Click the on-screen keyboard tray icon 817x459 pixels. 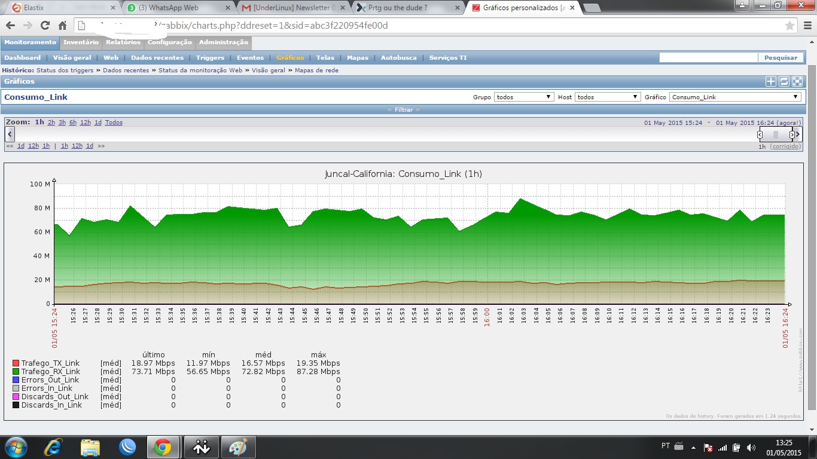click(679, 446)
